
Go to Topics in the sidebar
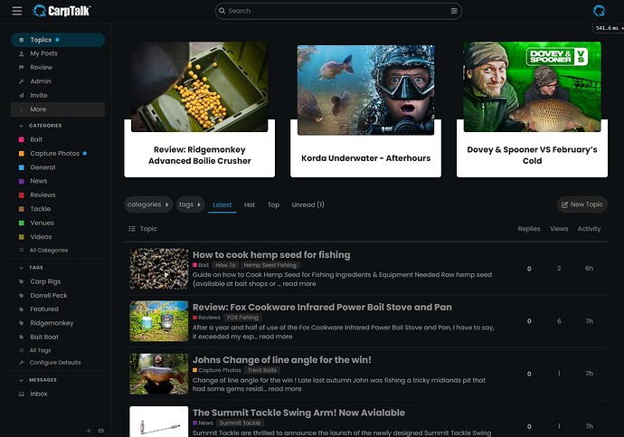(58, 40)
